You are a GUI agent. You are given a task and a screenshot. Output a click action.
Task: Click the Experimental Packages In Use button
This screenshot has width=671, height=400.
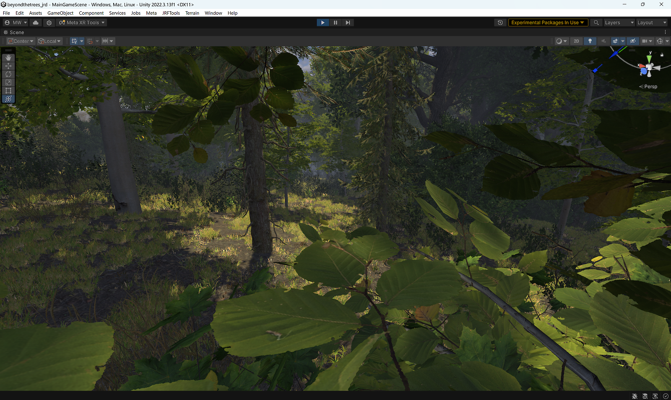coord(548,22)
